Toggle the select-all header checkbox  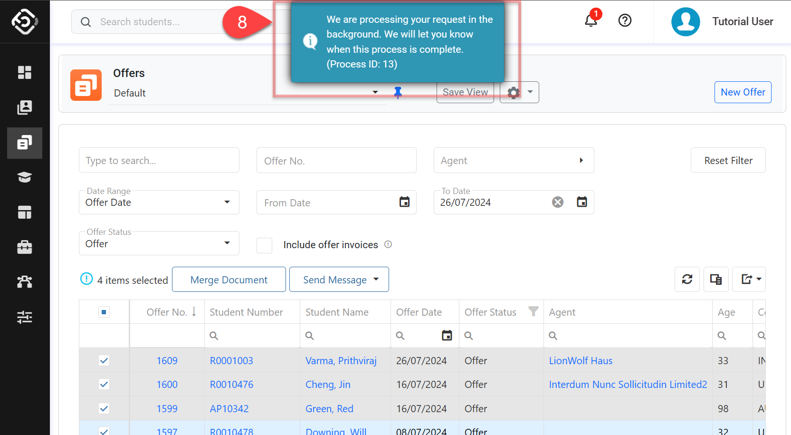pos(104,312)
